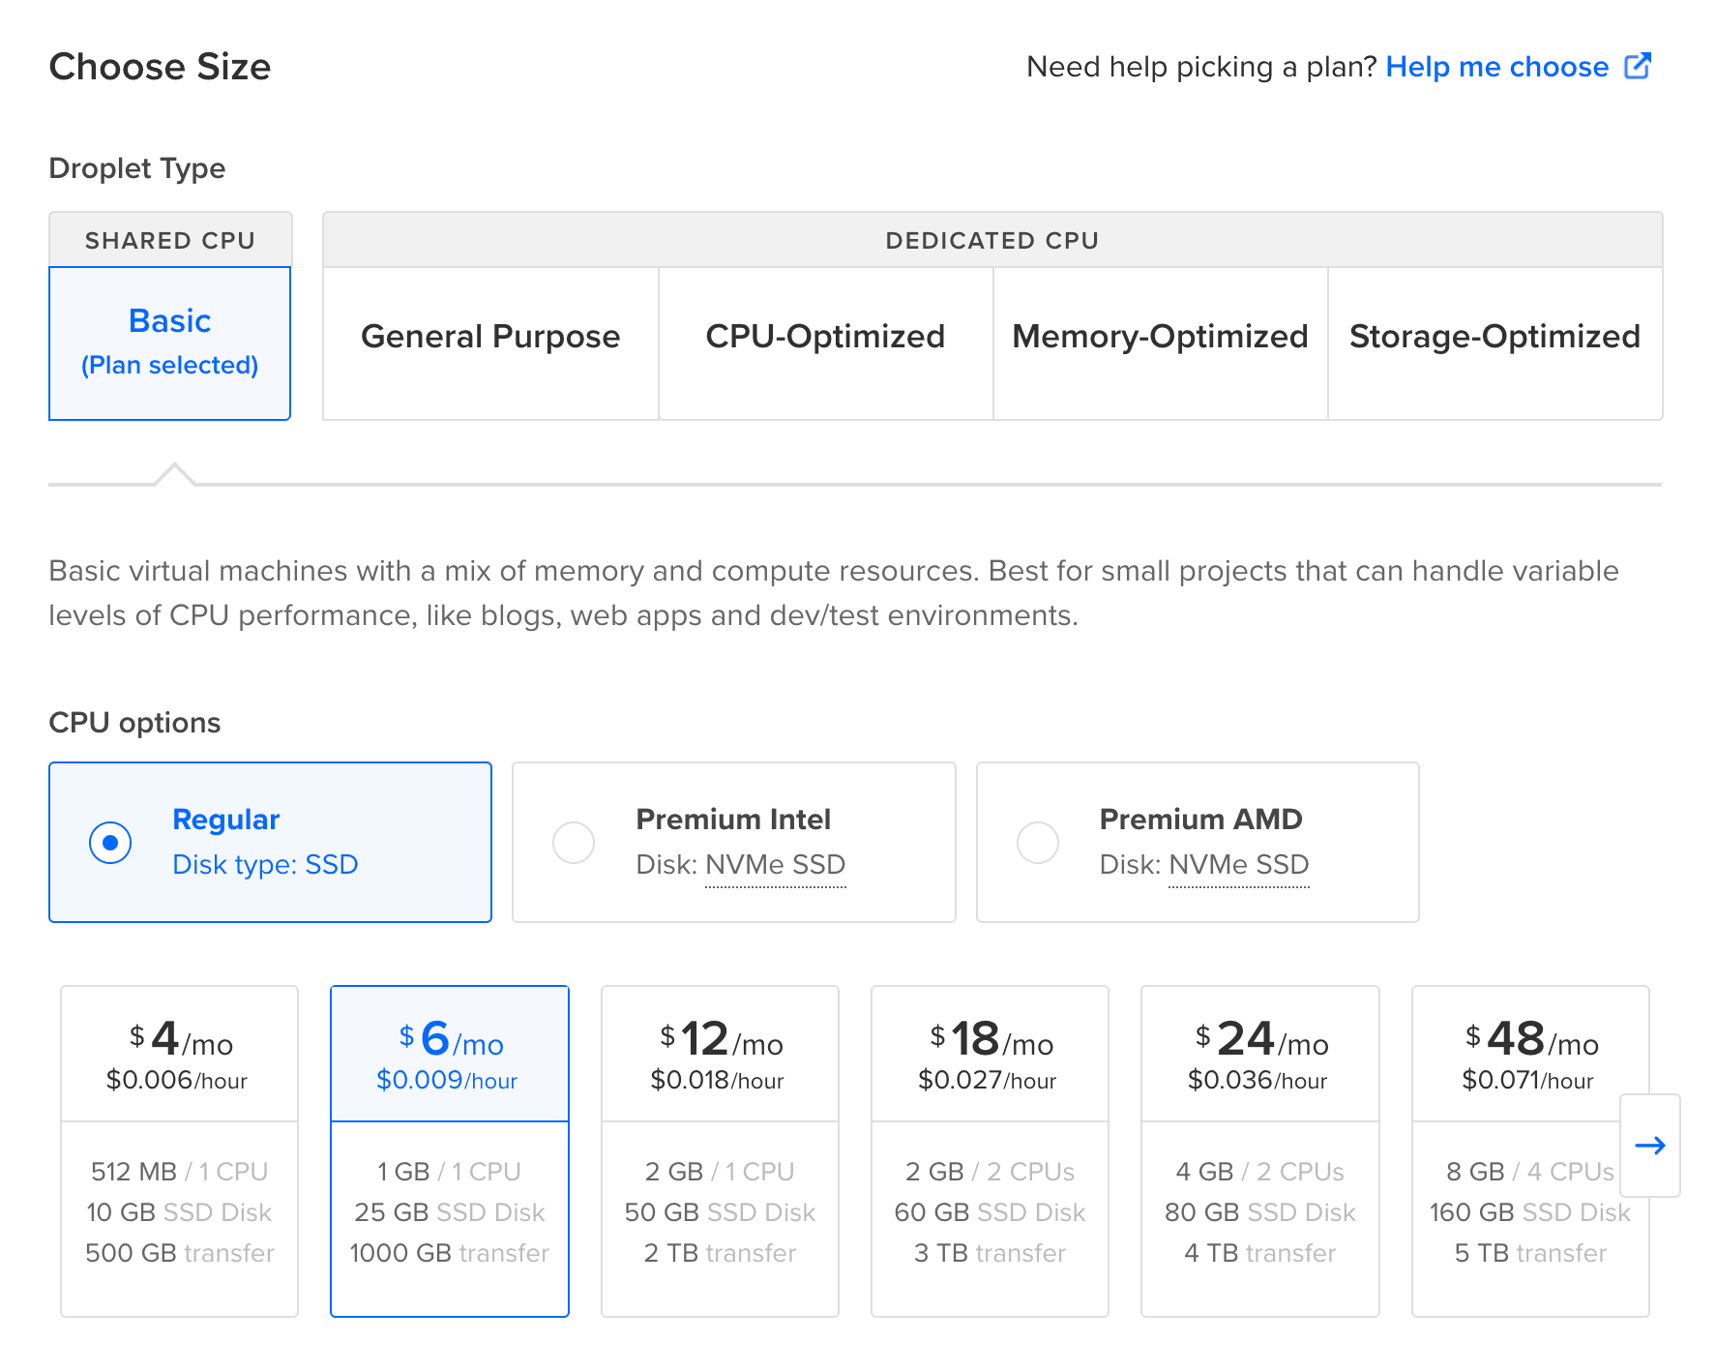Click the SHARED CPU header

tap(170, 240)
